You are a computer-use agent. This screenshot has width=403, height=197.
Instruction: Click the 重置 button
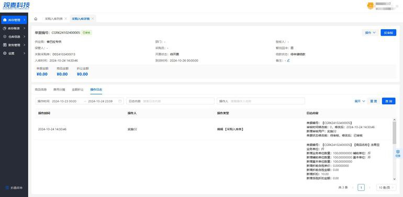(374, 101)
